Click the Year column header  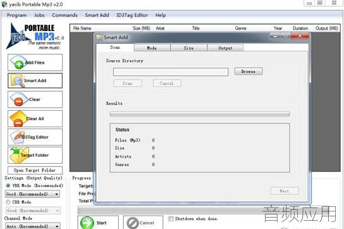[278, 28]
